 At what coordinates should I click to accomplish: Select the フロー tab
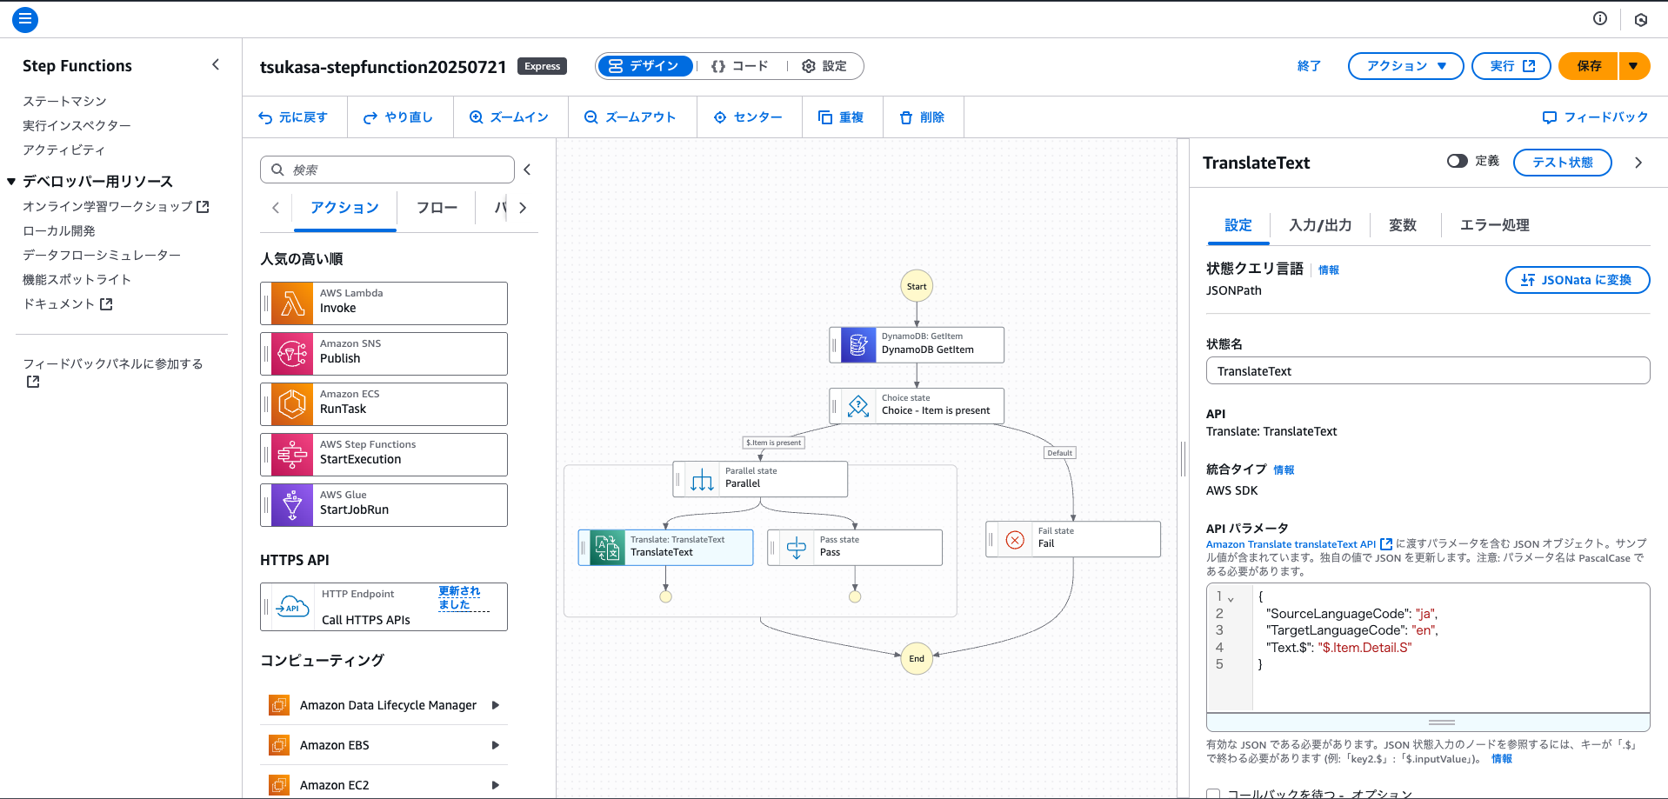coord(437,208)
